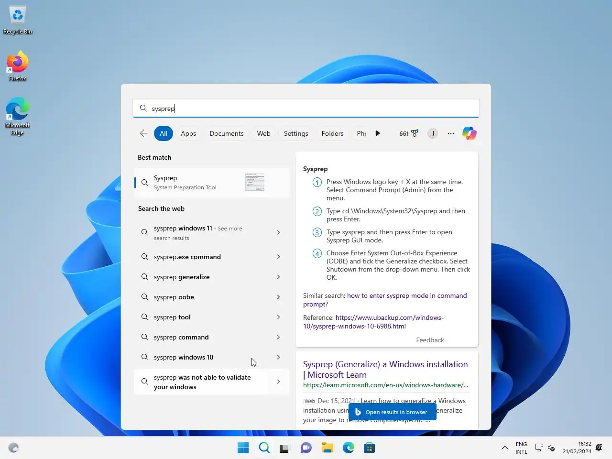The image size is (612, 459).
Task: Select the All filter tab
Action: coord(164,133)
